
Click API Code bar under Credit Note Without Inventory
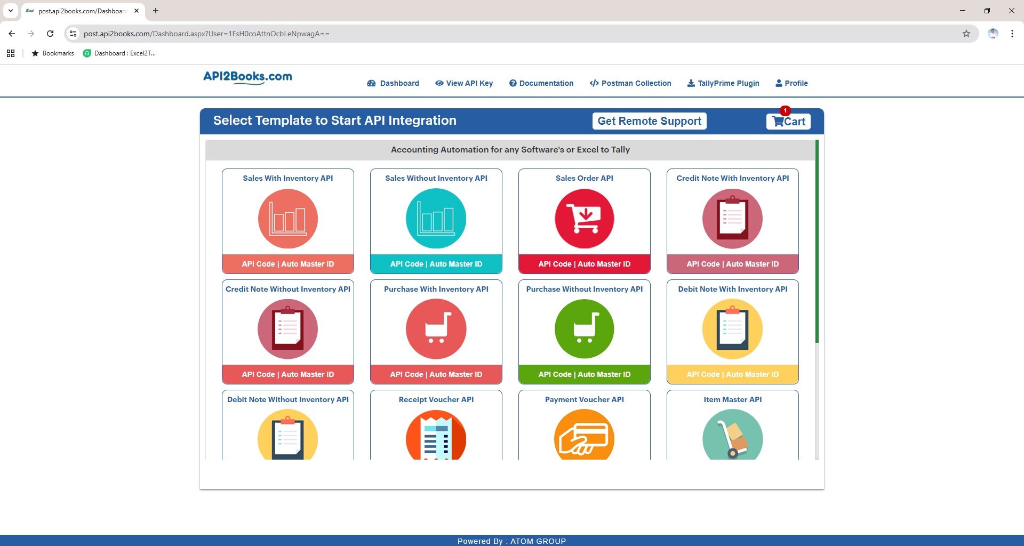(288, 374)
